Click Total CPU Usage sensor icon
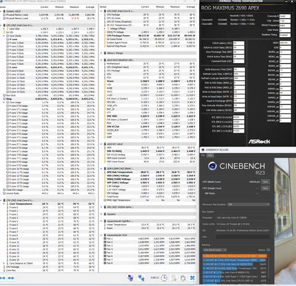The width and height of the screenshot is (296, 286). [x=4, y=190]
